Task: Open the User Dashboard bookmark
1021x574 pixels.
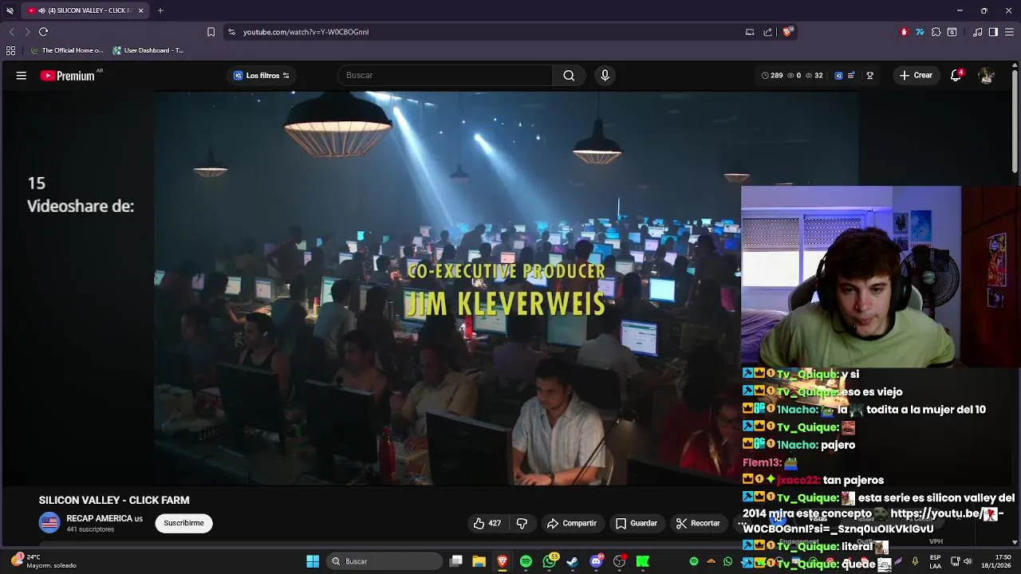Action: point(148,50)
